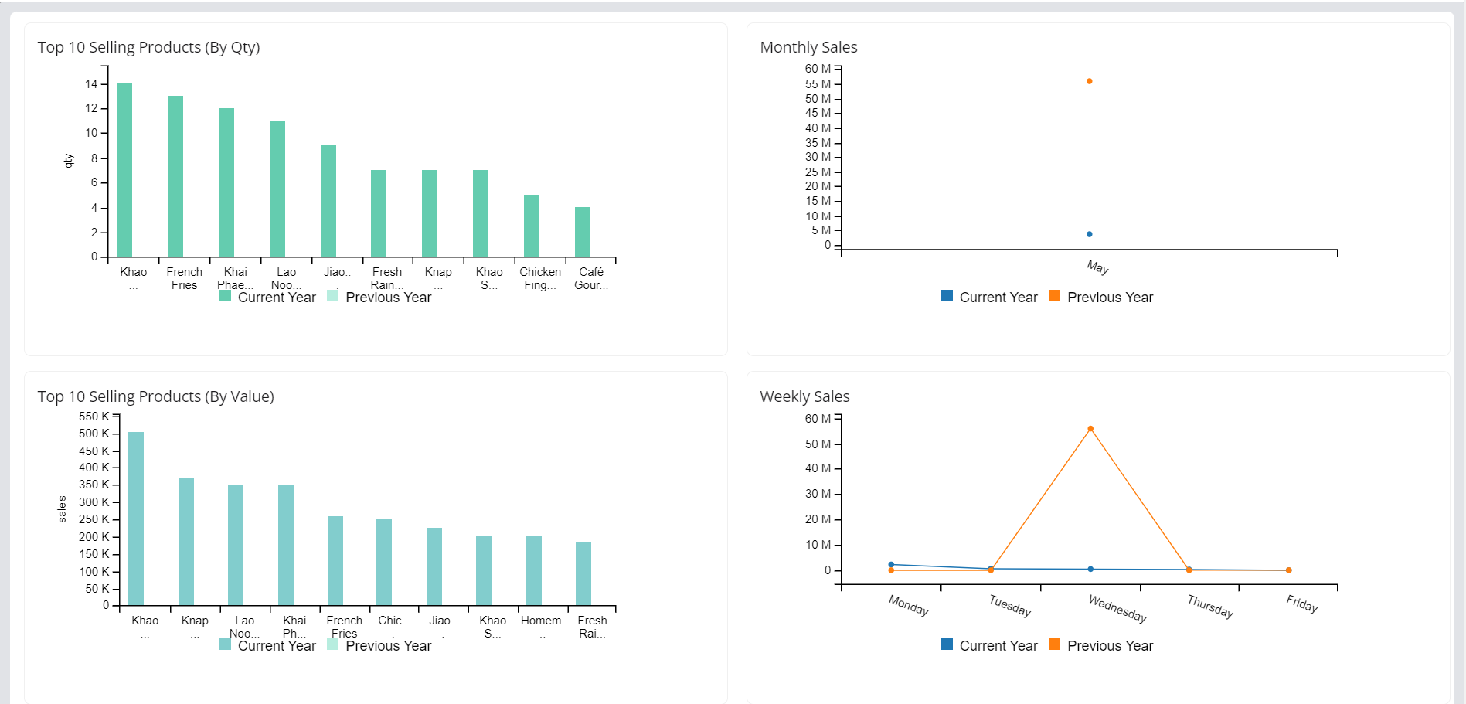The image size is (1466, 704).
Task: Click the Monthly Sales chart title
Action: pos(808,47)
